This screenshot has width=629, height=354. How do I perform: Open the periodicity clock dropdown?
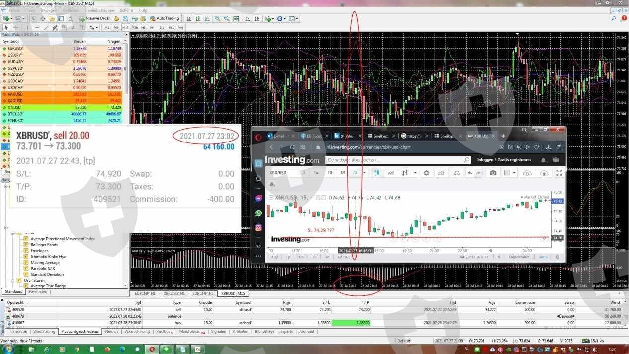point(281,19)
